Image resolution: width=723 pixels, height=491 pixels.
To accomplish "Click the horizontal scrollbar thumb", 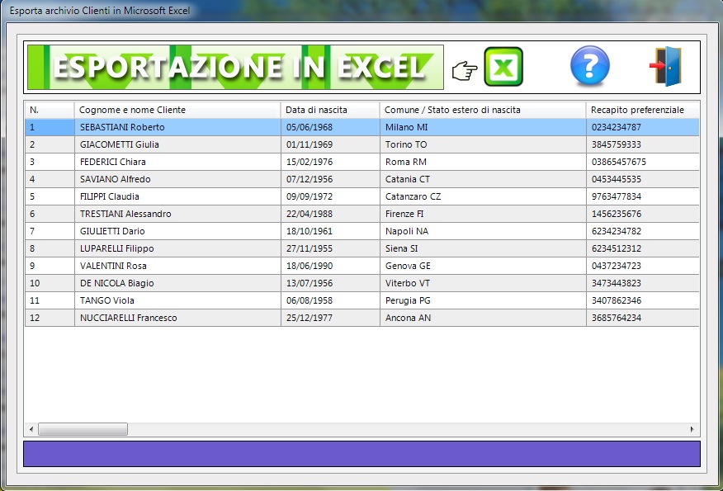I will (x=83, y=429).
